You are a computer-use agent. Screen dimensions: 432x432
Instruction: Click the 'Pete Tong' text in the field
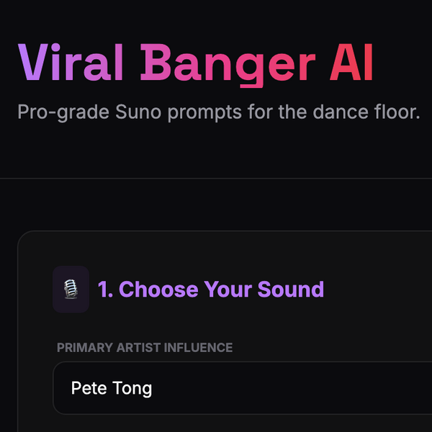point(112,389)
